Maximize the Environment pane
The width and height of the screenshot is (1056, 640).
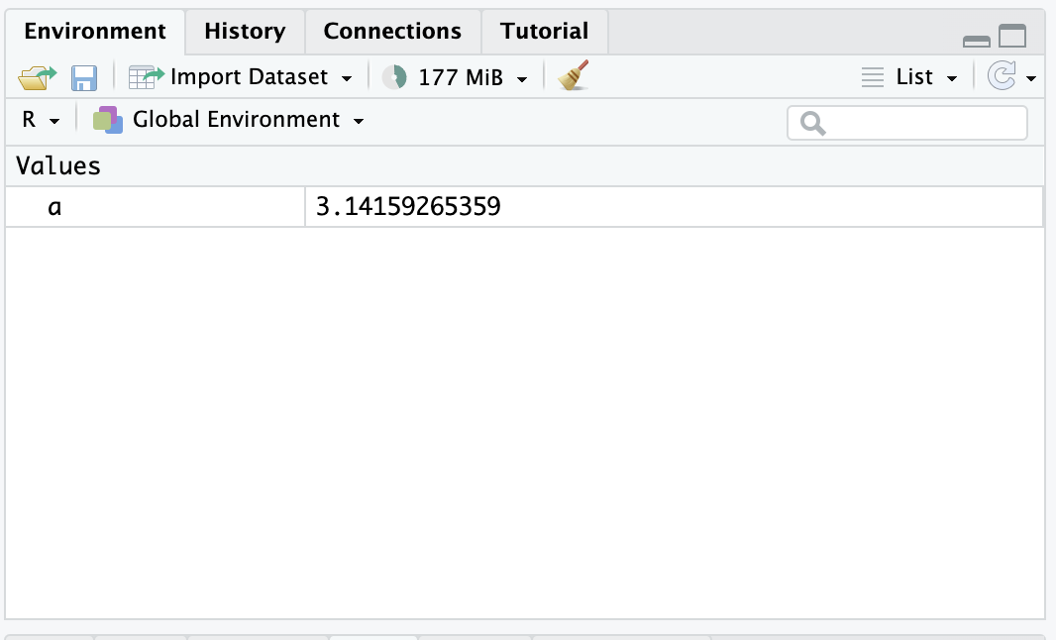click(1012, 36)
